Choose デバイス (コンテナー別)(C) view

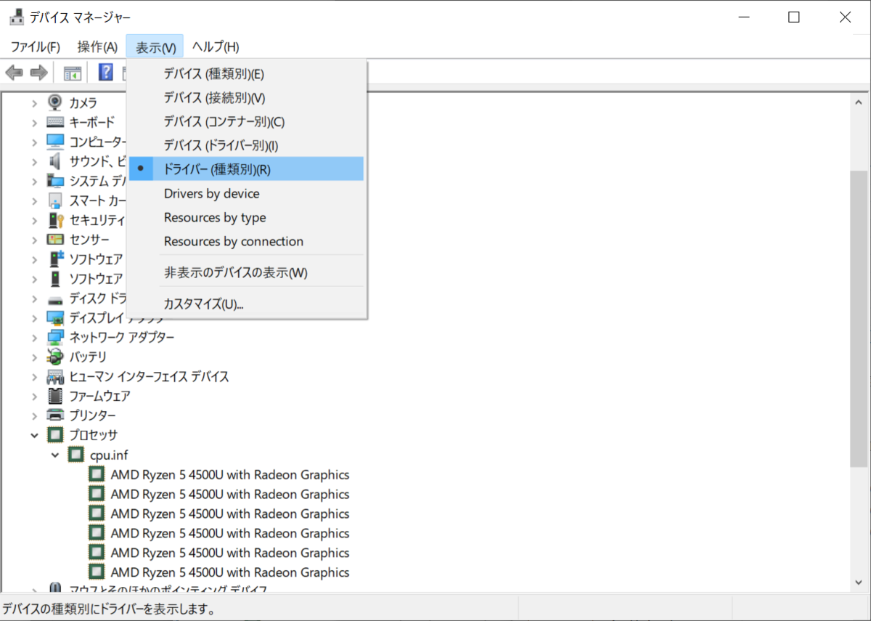click(x=246, y=121)
